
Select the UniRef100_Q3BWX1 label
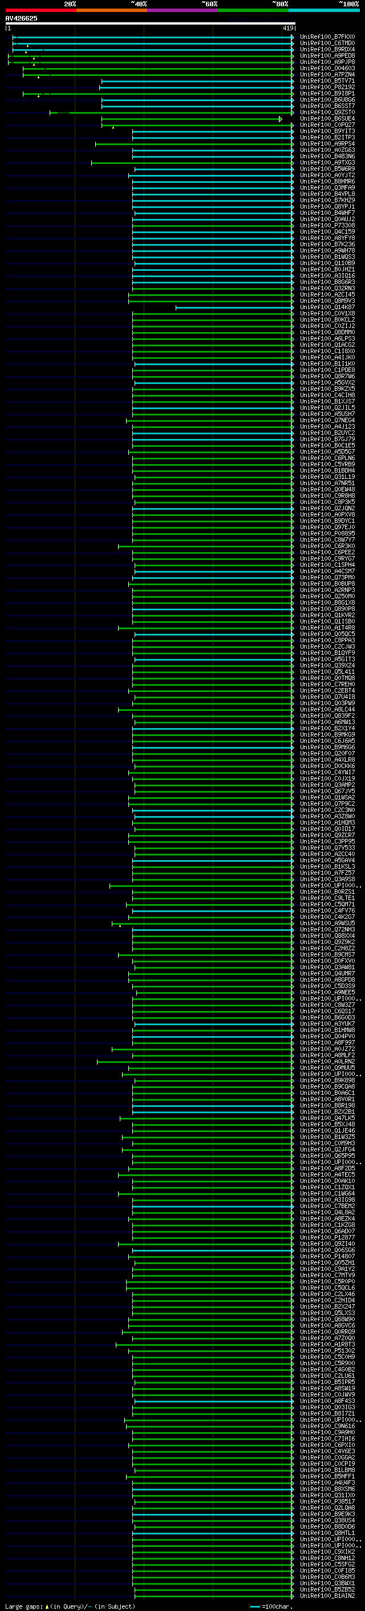point(327,1583)
